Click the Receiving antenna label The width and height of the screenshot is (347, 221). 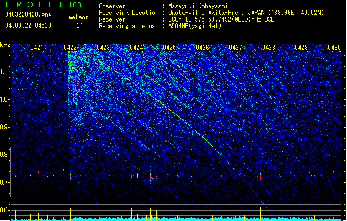(127, 26)
